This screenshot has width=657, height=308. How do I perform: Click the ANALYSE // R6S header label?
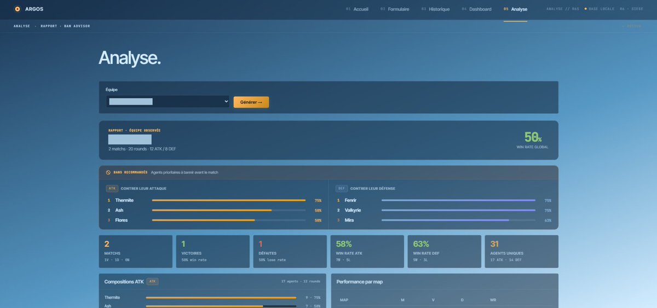[x=563, y=9]
